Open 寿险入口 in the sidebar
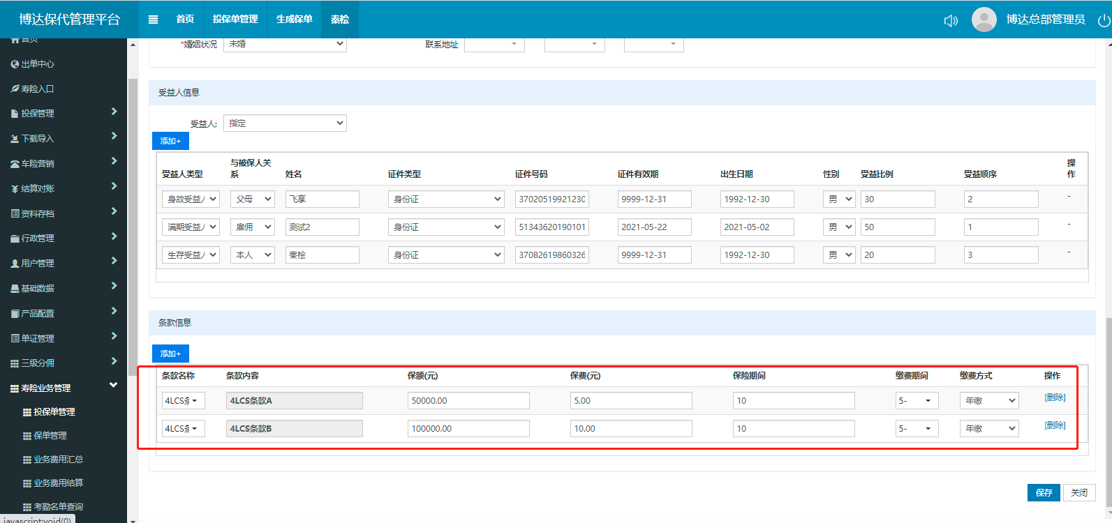Viewport: 1112px width, 523px height. point(38,89)
